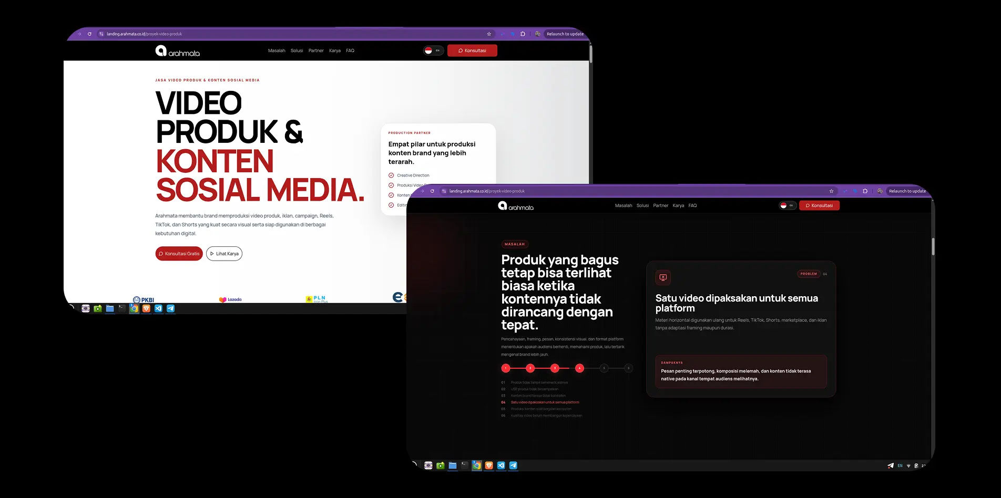Click Konsultasi button in the dark-mode header
Screen dimensions: 1001x498
point(819,205)
